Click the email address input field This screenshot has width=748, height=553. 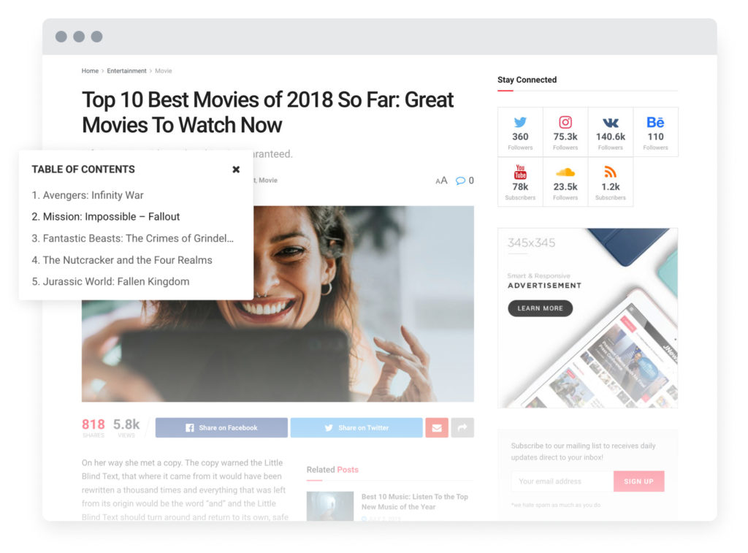pyautogui.click(x=561, y=481)
